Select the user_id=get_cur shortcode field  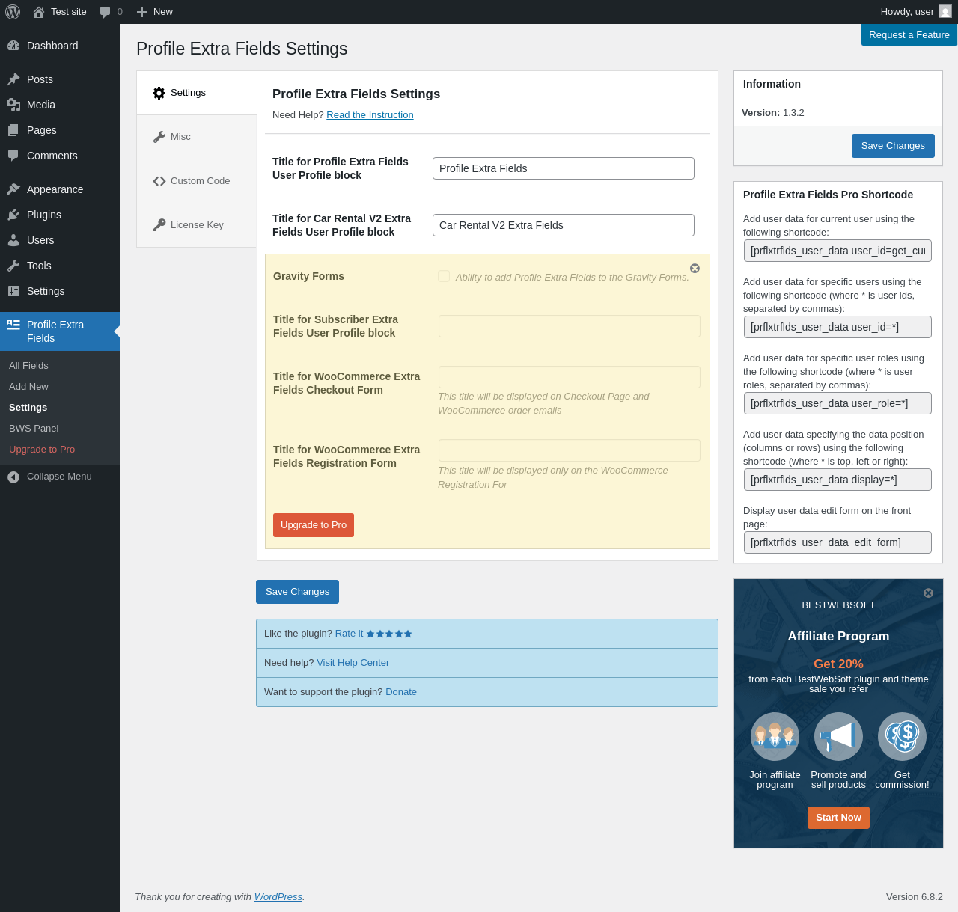click(838, 251)
